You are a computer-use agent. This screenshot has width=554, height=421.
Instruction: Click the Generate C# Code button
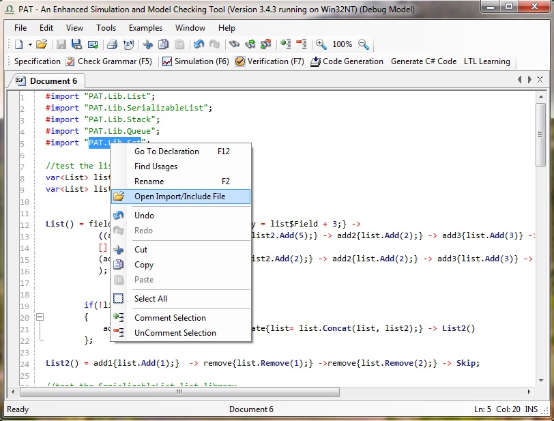point(423,61)
